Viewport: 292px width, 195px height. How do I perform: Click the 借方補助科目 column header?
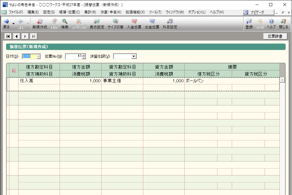click(39, 74)
